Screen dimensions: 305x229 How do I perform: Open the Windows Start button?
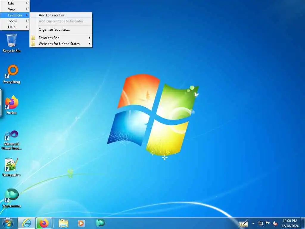click(x=8, y=223)
